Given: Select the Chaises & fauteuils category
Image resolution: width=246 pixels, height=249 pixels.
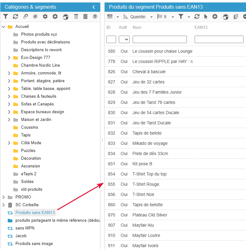Looking at the screenshot, I should [38, 96].
